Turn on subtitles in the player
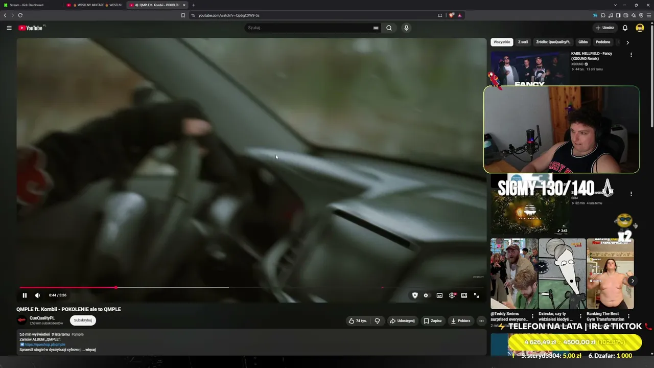This screenshot has height=368, width=654. pyautogui.click(x=439, y=295)
